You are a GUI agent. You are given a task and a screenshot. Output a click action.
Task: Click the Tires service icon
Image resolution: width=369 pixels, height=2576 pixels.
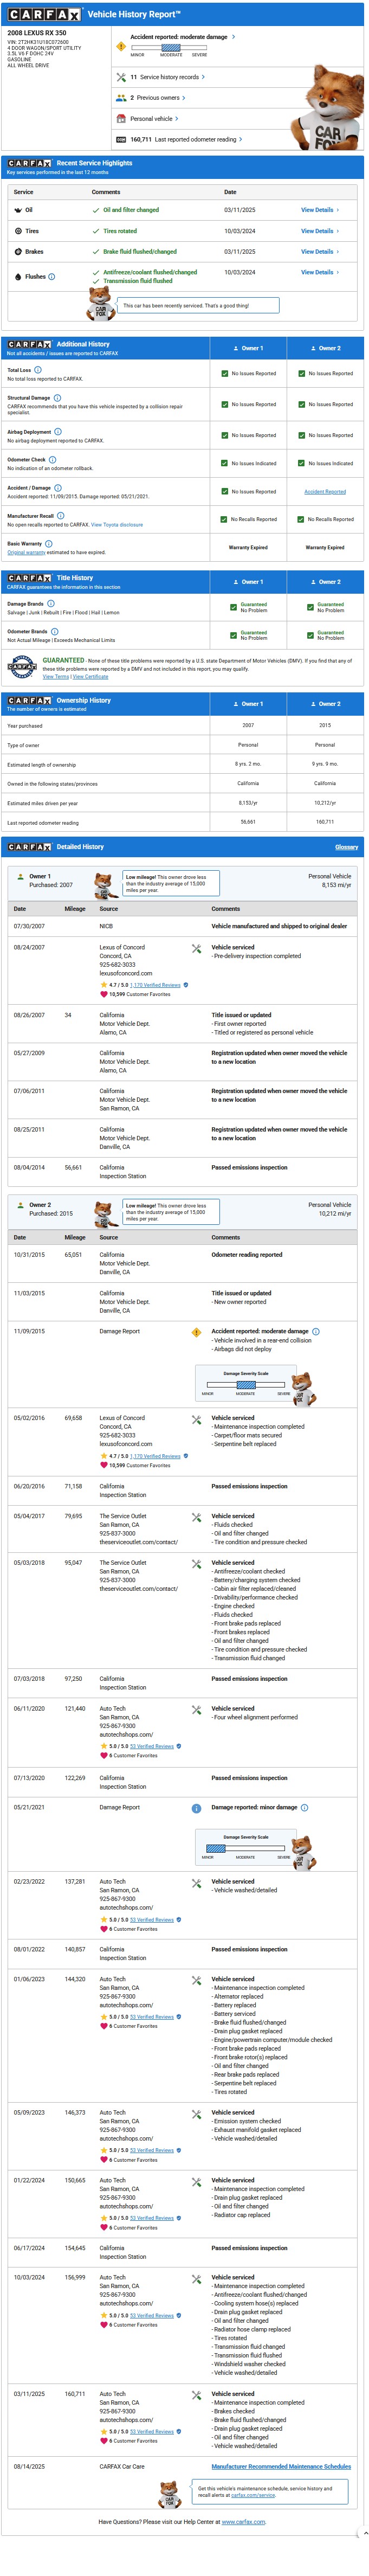pos(18,231)
